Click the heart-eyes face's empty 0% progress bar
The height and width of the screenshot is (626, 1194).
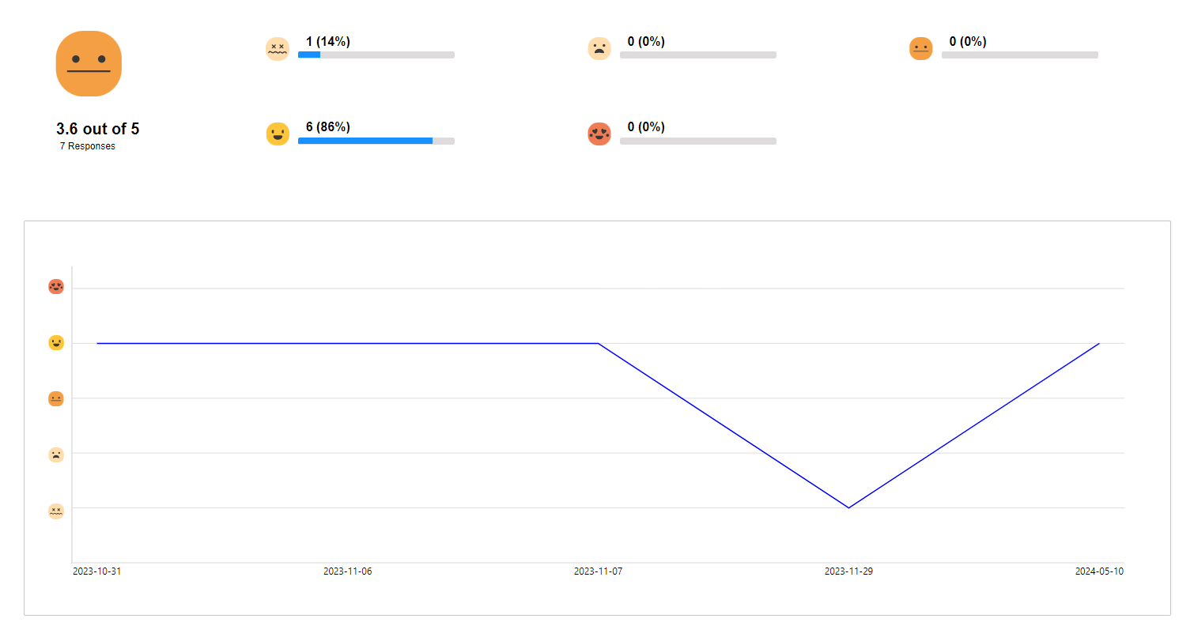click(x=698, y=141)
